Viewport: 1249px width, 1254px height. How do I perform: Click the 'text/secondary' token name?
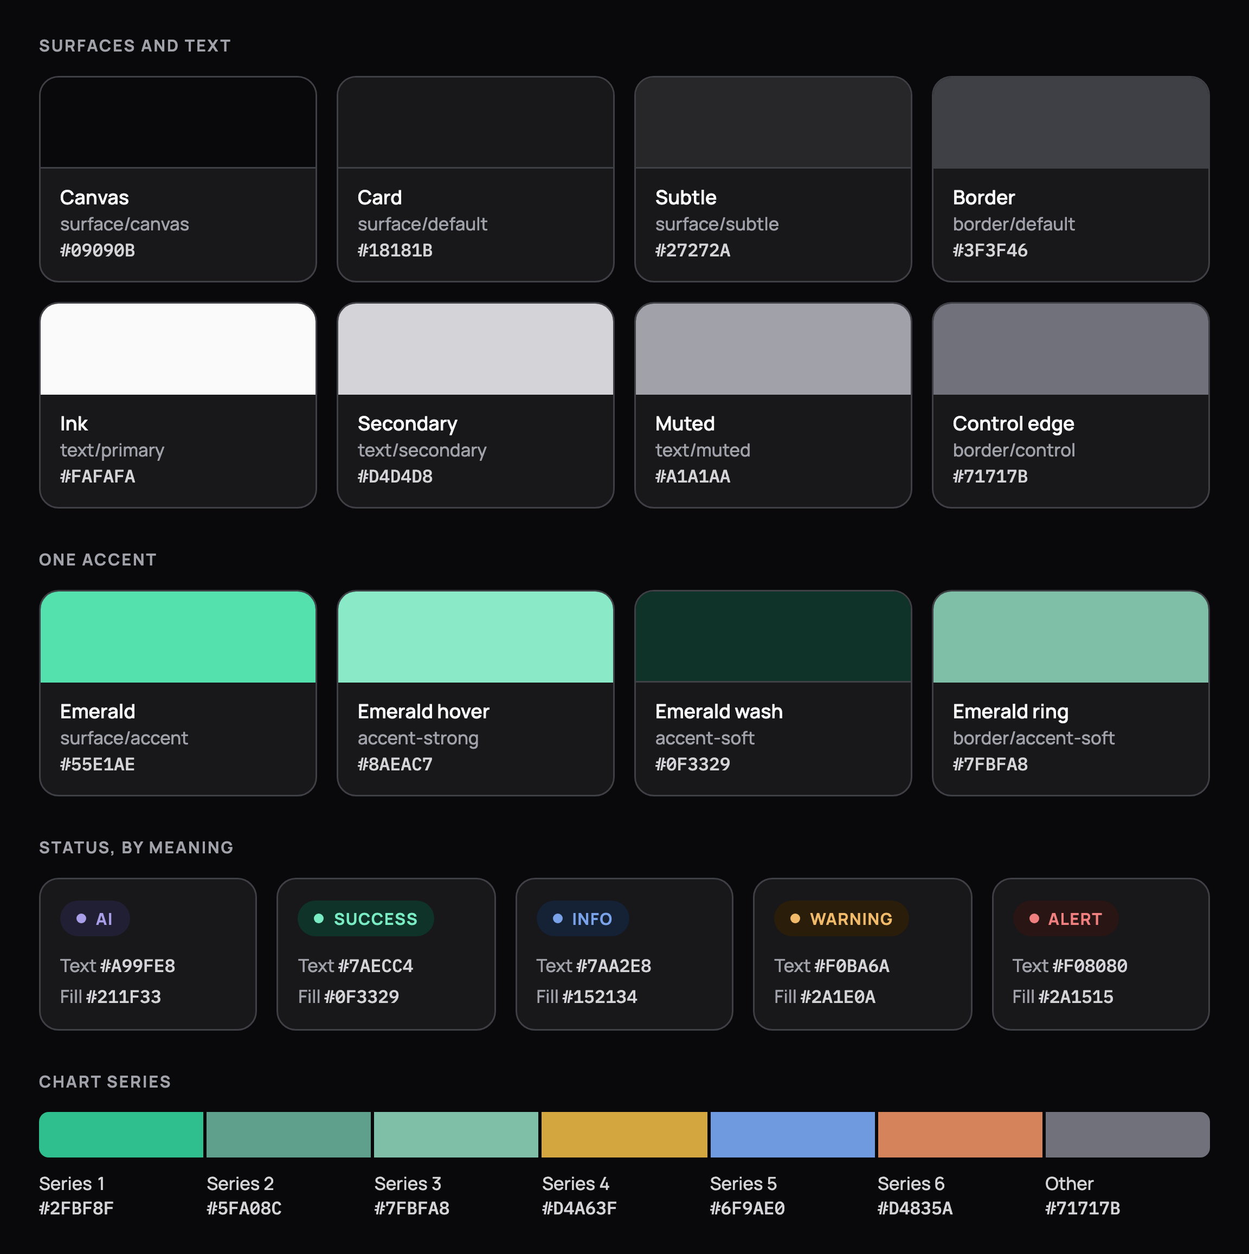click(422, 451)
